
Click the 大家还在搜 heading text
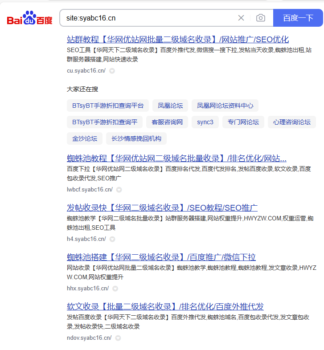pyautogui.click(x=82, y=90)
